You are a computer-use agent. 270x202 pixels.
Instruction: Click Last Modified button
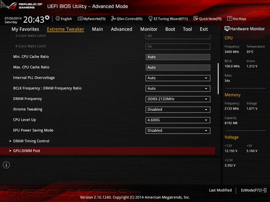220,190
